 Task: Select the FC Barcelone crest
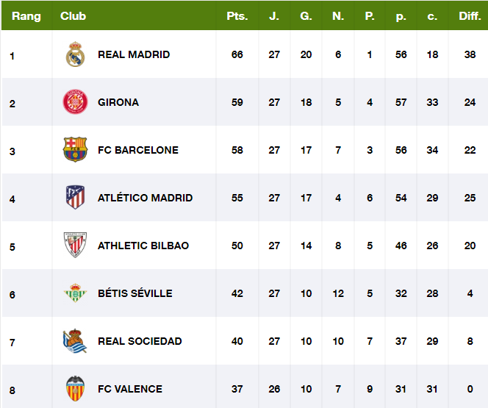(75, 150)
